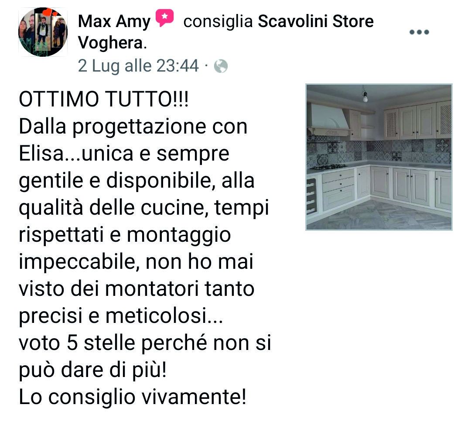Click the globe public privacy icon
This screenshot has height=425, width=471.
click(x=221, y=66)
